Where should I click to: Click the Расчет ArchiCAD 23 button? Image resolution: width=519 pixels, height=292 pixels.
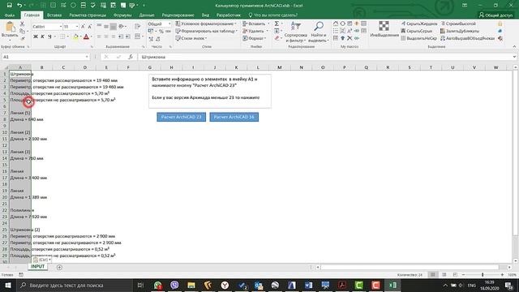pyautogui.click(x=181, y=117)
